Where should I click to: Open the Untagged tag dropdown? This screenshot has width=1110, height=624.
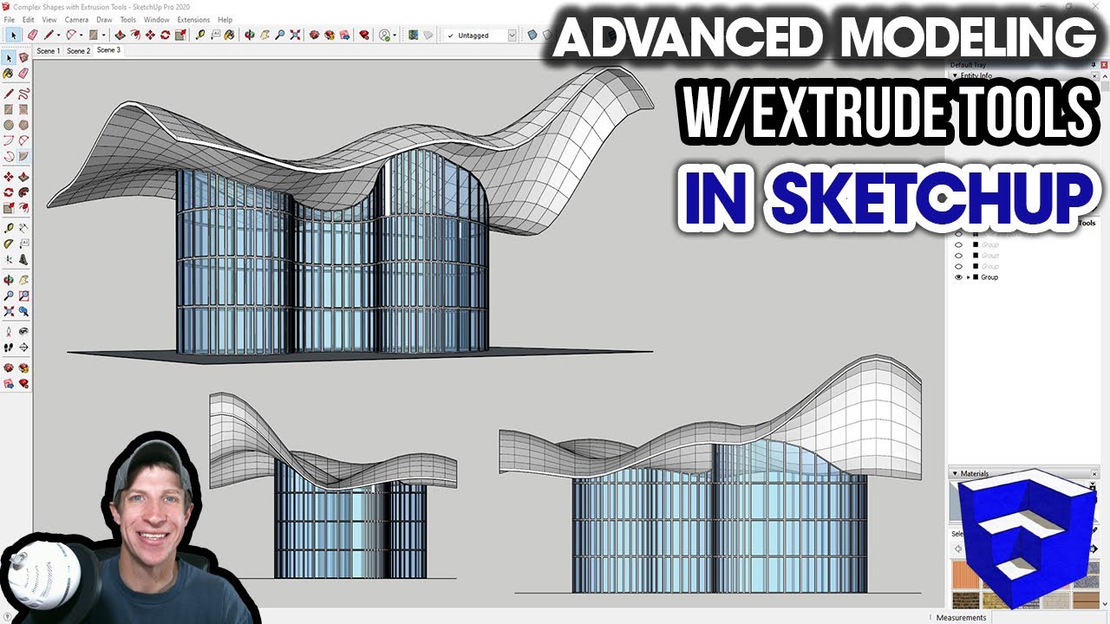click(512, 36)
